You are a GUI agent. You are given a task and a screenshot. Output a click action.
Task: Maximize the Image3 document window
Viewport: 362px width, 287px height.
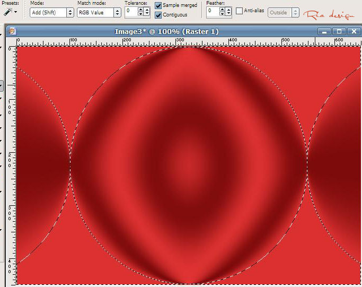pyautogui.click(x=339, y=31)
